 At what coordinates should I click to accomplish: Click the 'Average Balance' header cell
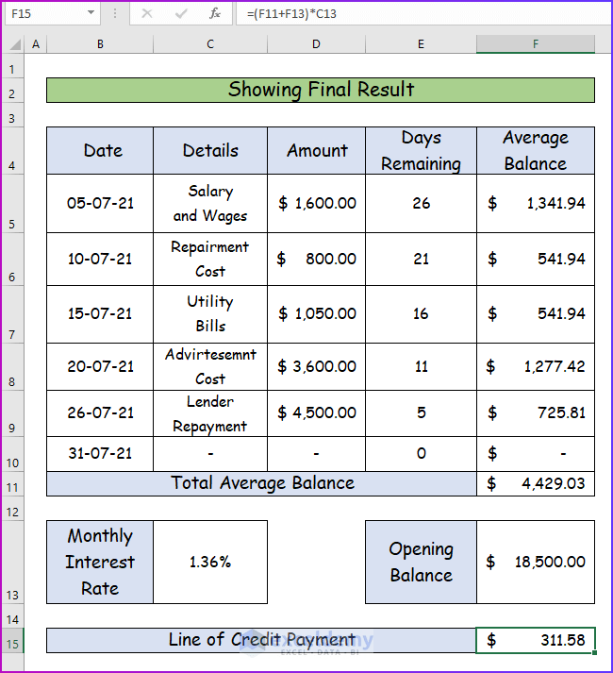536,151
